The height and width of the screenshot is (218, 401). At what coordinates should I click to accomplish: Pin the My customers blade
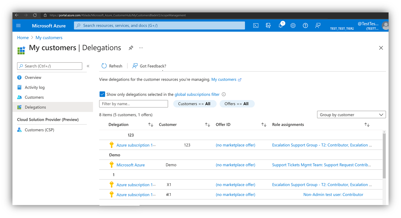coord(131,48)
